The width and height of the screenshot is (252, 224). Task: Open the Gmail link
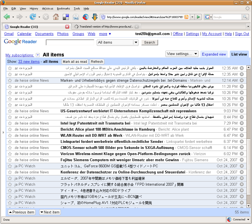tap(9, 34)
